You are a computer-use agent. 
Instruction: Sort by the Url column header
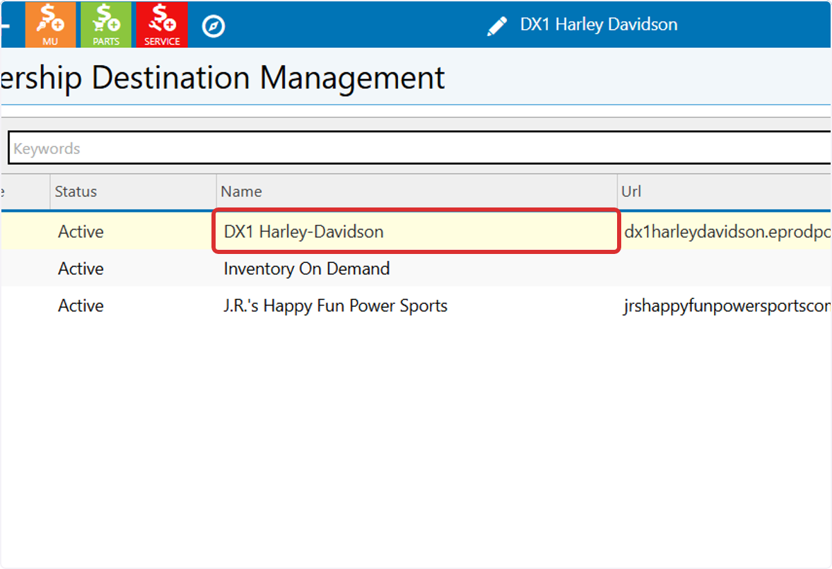(x=725, y=192)
